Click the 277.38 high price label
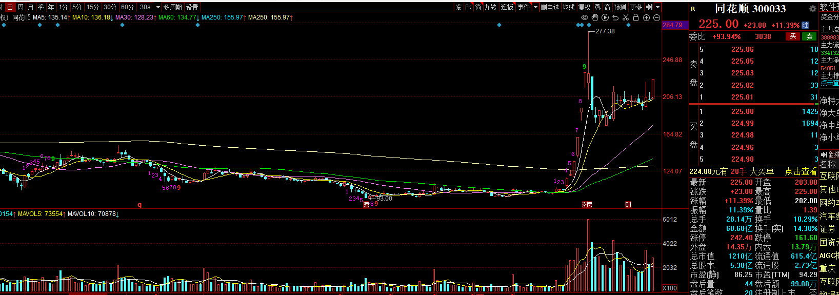Screen dimensions: 839x295 pos(605,31)
